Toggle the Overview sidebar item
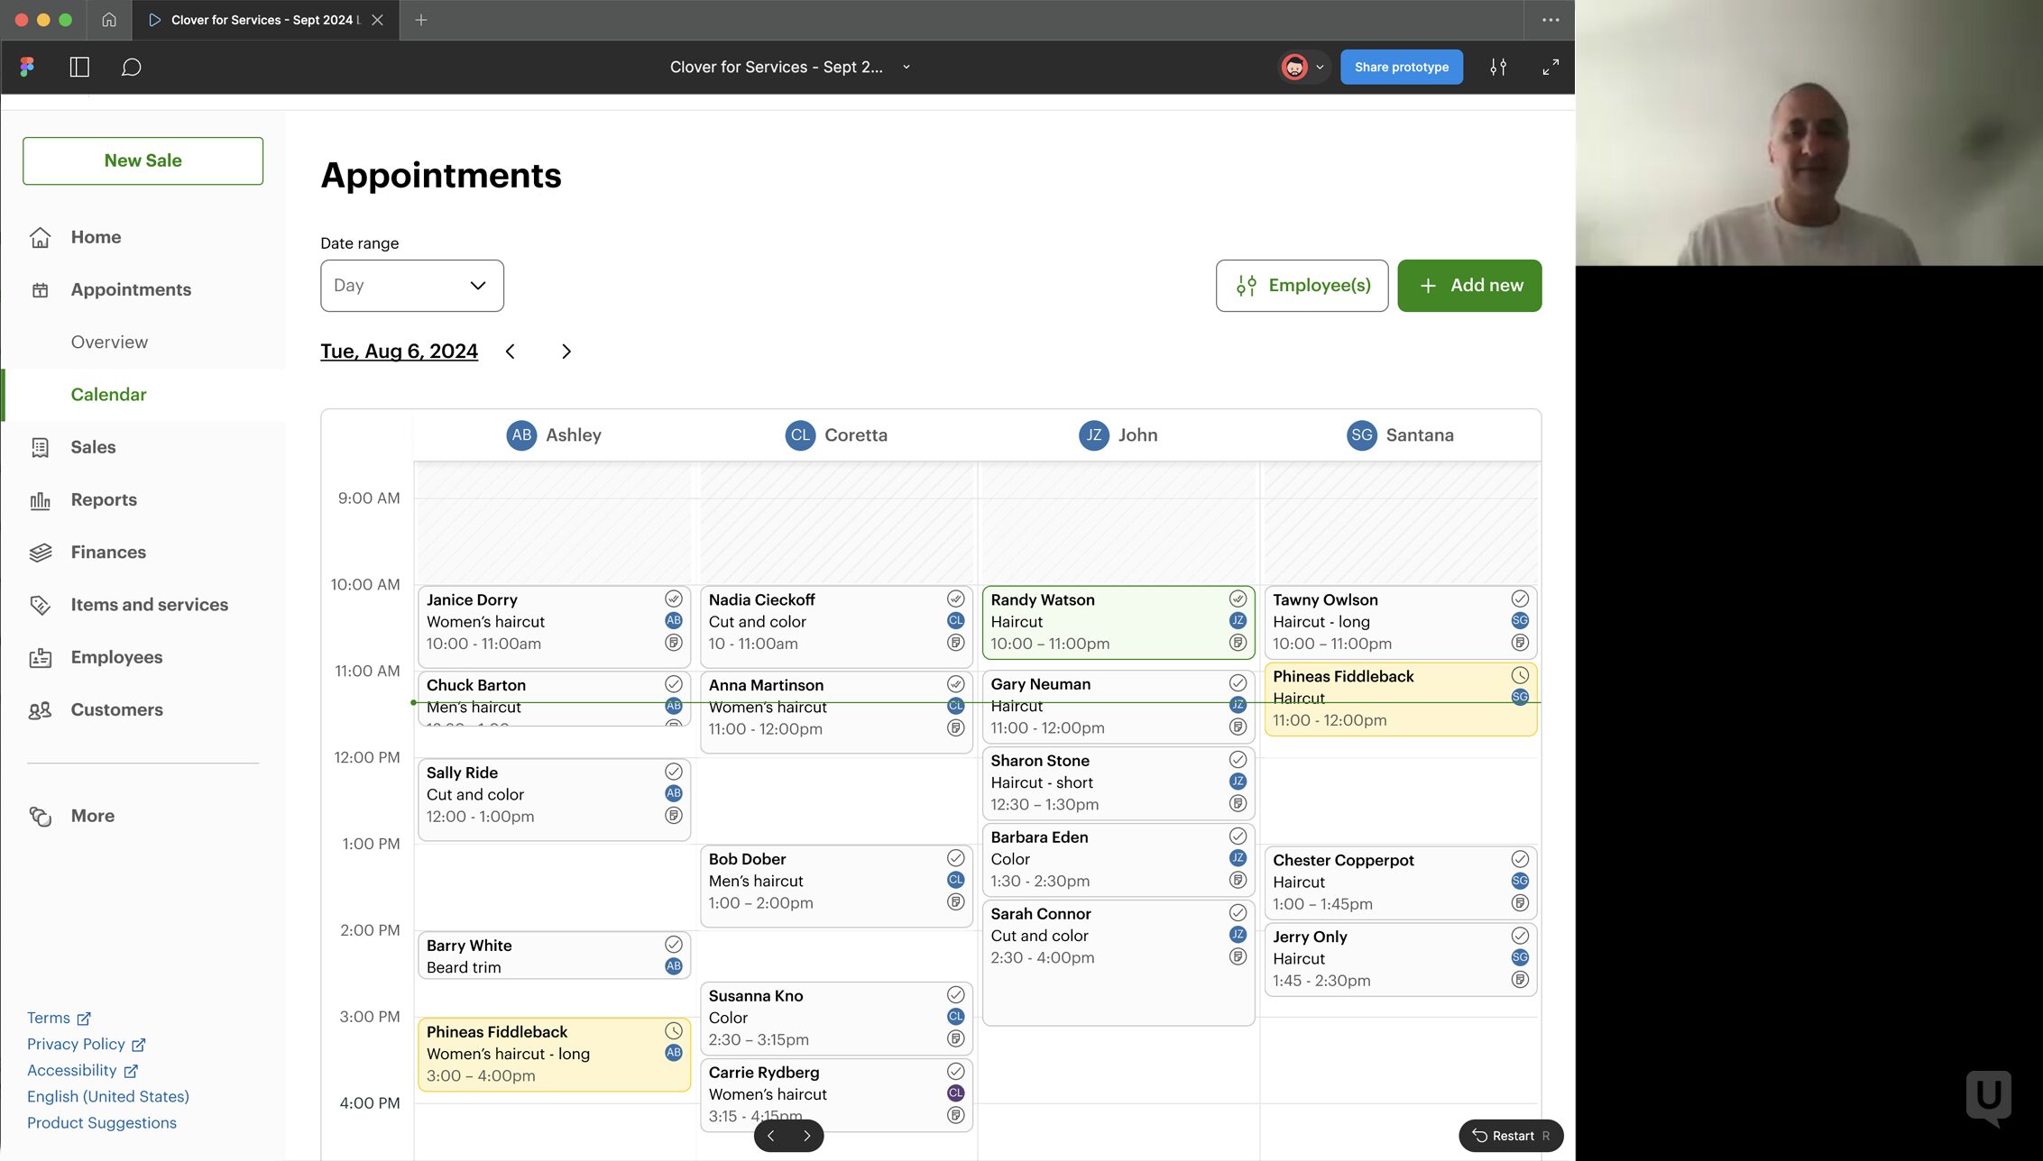 (109, 343)
